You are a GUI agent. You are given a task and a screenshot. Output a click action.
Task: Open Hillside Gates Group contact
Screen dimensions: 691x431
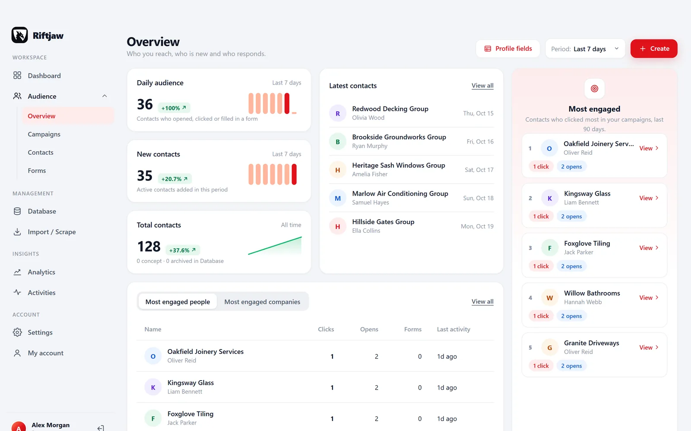[x=411, y=226]
